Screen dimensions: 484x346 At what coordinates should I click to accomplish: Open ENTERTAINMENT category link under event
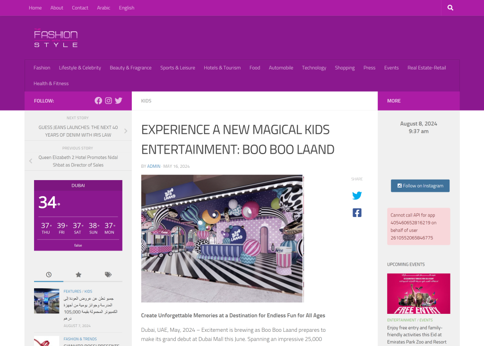coord(402,320)
